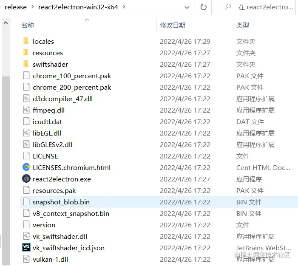Select libGLESv2.dll file name
Viewport: 298px width, 266px height.
(52, 145)
